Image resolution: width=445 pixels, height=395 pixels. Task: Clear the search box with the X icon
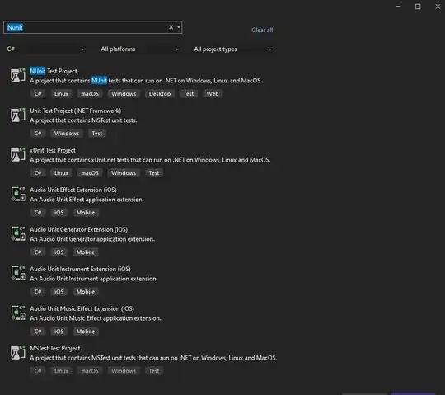[x=171, y=27]
